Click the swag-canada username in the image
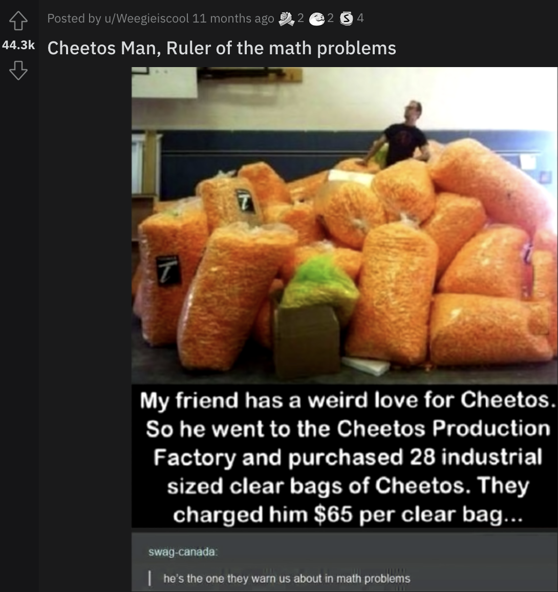The height and width of the screenshot is (592, 558). click(x=183, y=552)
